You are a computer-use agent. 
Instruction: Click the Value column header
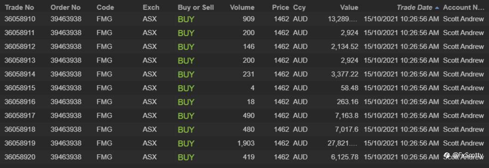click(349, 7)
